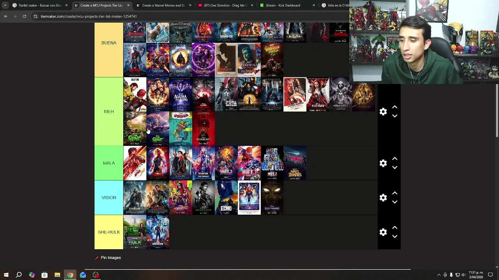Open File Explorer from taskbar

tap(57, 275)
